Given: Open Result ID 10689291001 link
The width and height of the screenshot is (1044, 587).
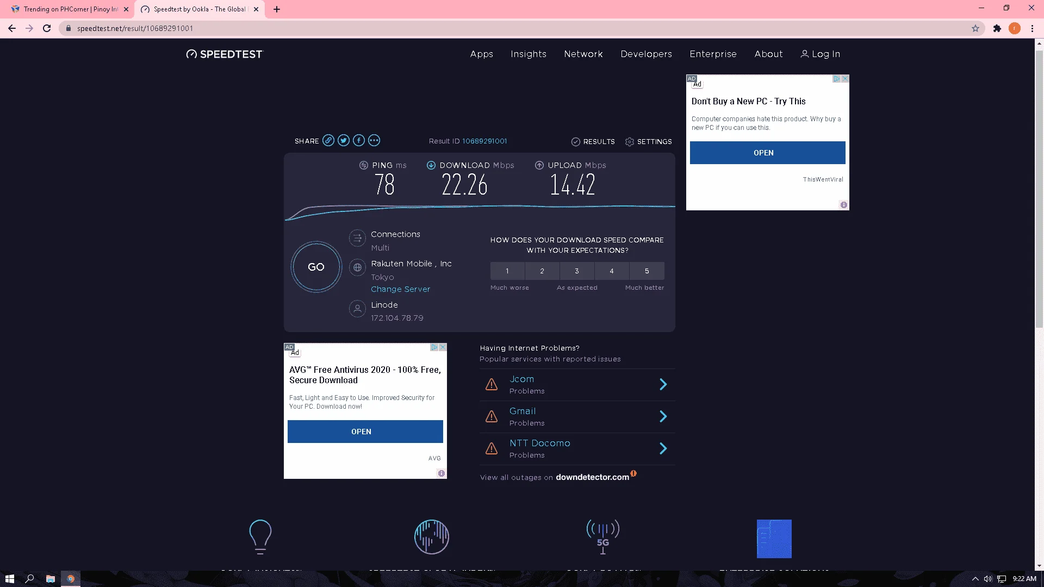Looking at the screenshot, I should 484,141.
